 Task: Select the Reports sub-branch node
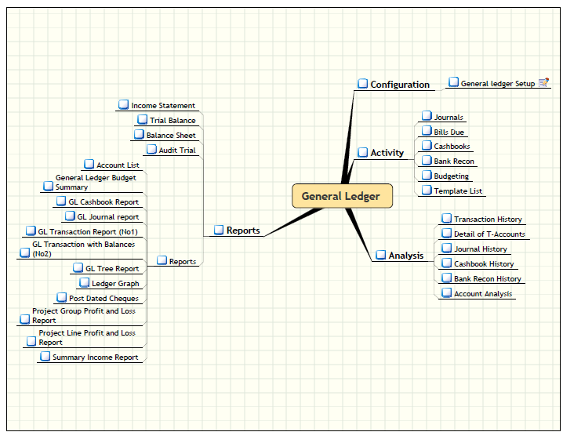point(182,261)
